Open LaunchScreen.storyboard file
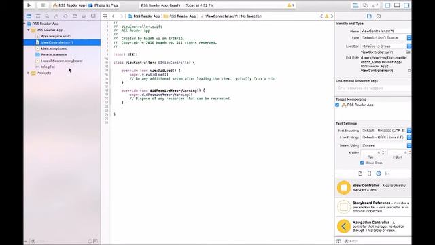This screenshot has width=435, height=245. point(61,61)
